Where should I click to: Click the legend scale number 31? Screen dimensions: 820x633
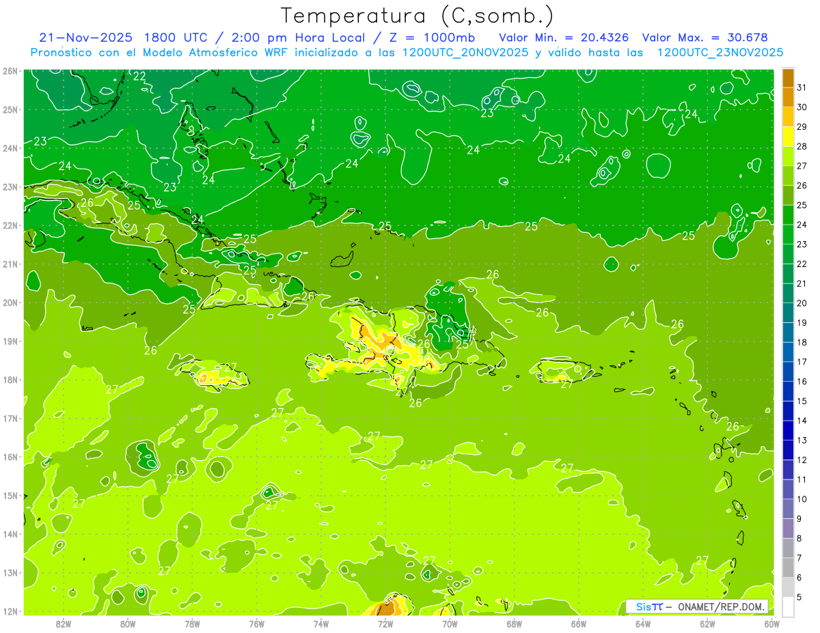(802, 87)
